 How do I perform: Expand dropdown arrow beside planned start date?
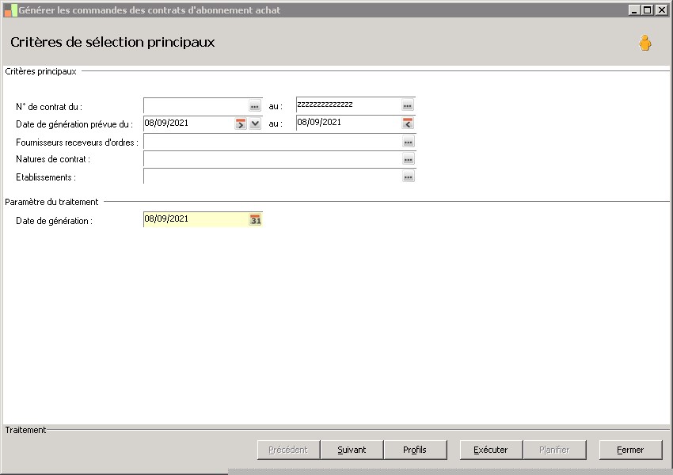255,124
